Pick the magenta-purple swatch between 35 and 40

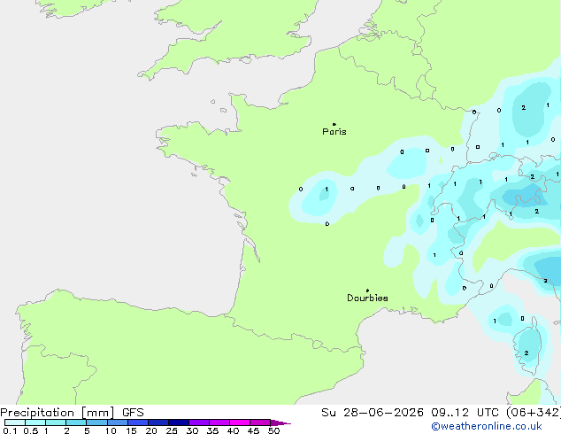[x=219, y=422]
